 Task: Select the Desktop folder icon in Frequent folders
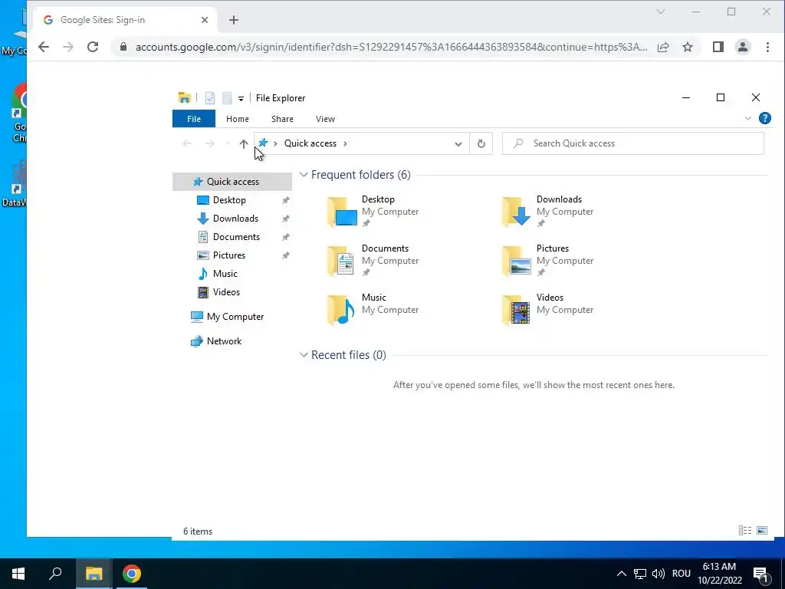click(343, 212)
